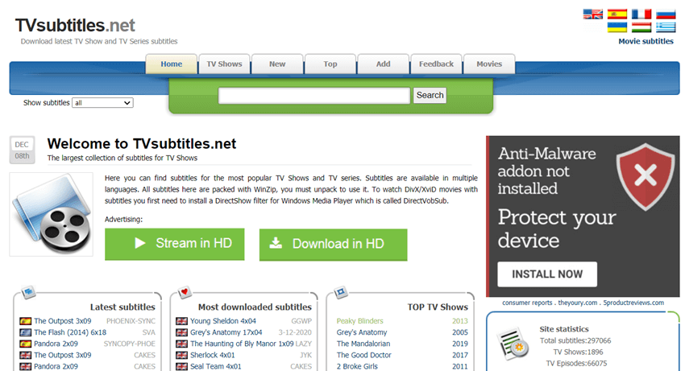This screenshot has height=371, width=685.
Task: Open Peaky Blinders in TOP TV Shows
Action: click(359, 321)
